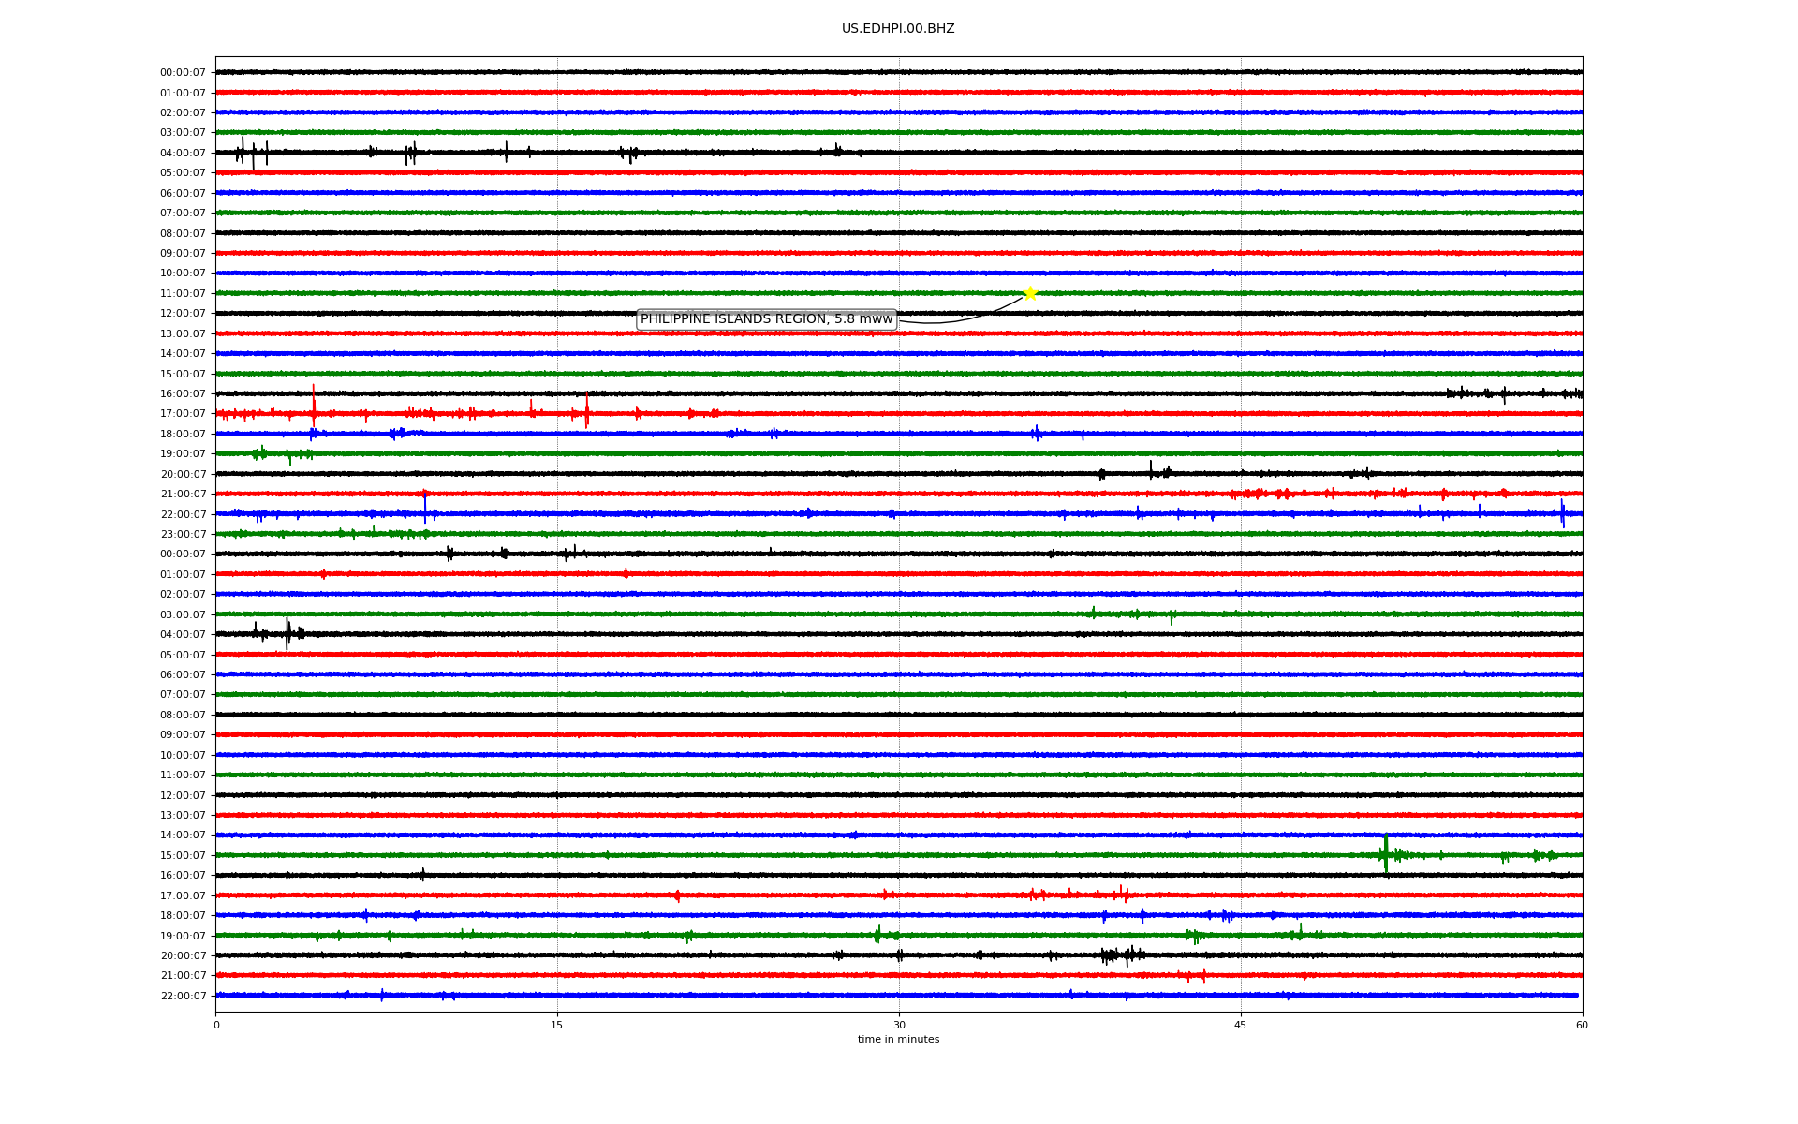Click the yellow star earthquake marker

[x=1030, y=293]
